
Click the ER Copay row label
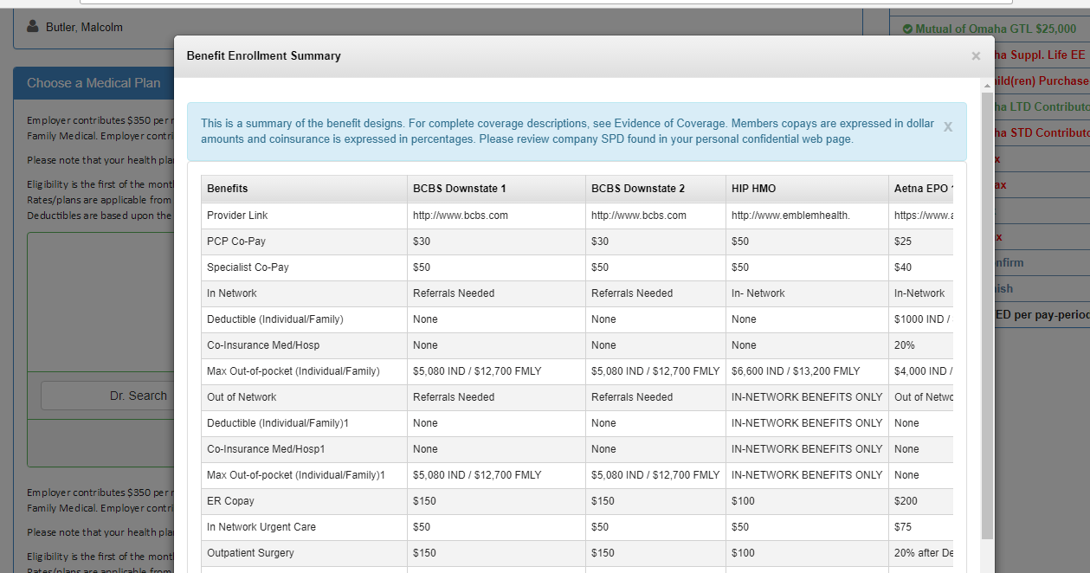230,501
